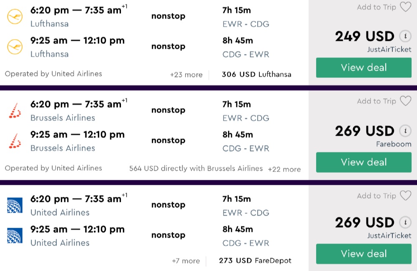The width and height of the screenshot is (417, 271).
Task: Click the United Airlines globe logo on outbound flight
Action: pyautogui.click(x=15, y=205)
